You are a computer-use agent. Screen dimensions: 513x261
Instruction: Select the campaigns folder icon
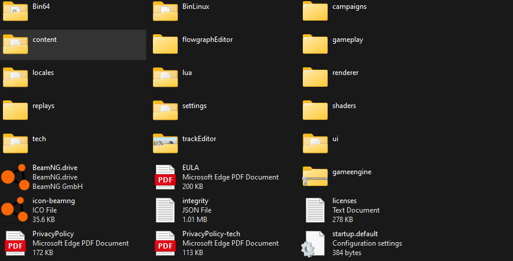click(315, 11)
